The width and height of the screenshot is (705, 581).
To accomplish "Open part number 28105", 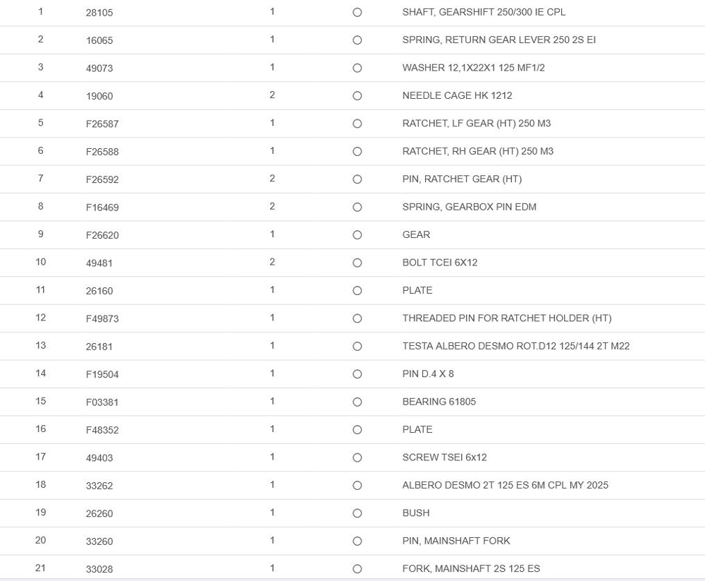I will click(99, 13).
